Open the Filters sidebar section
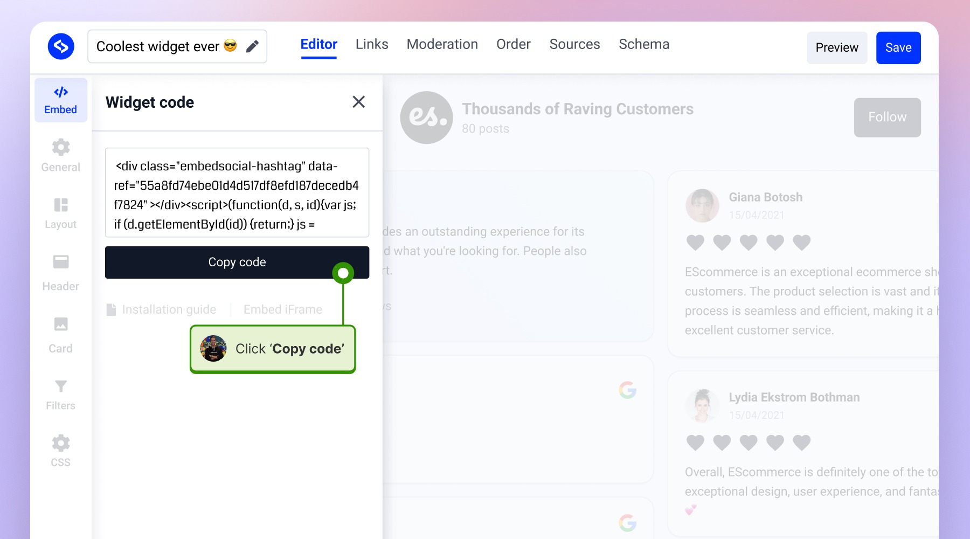Image resolution: width=970 pixels, height=539 pixels. (61, 395)
